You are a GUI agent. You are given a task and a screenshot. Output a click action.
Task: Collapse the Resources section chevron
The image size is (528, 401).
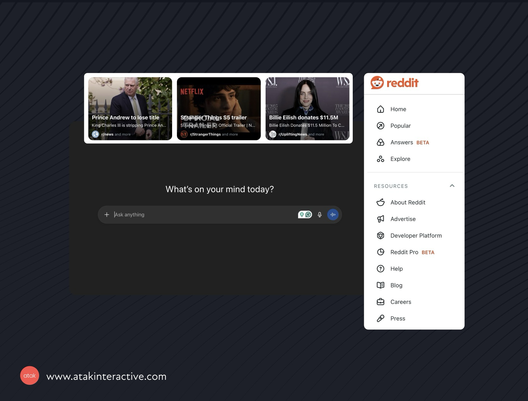coord(452,186)
